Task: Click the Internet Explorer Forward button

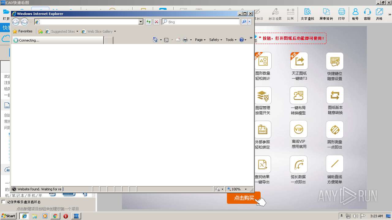Action: click(x=24, y=22)
